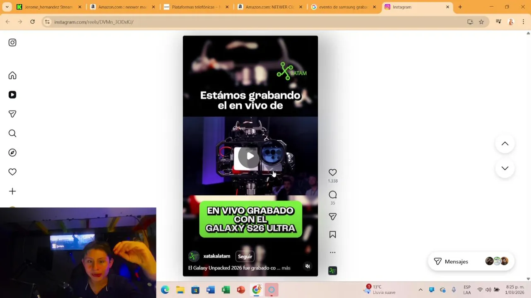Unmute the reel audio
The width and height of the screenshot is (531, 298).
[308, 266]
